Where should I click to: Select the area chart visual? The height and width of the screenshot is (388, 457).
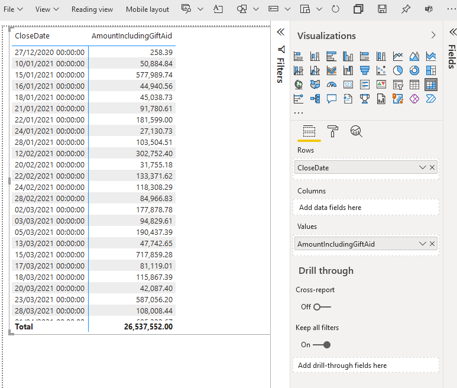tap(414, 56)
